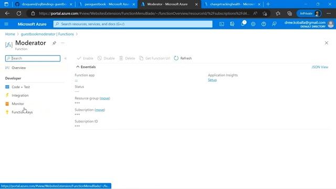Refresh the function overview
Image resolution: width=336 pixels, height=189 pixels.
(x=183, y=58)
